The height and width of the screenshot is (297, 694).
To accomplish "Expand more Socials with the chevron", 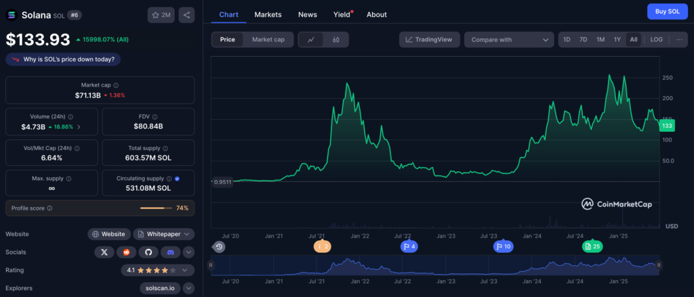I will click(x=188, y=252).
